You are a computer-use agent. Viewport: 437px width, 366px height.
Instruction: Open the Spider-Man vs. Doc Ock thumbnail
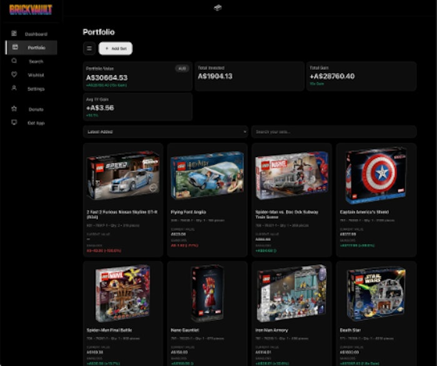[292, 175]
